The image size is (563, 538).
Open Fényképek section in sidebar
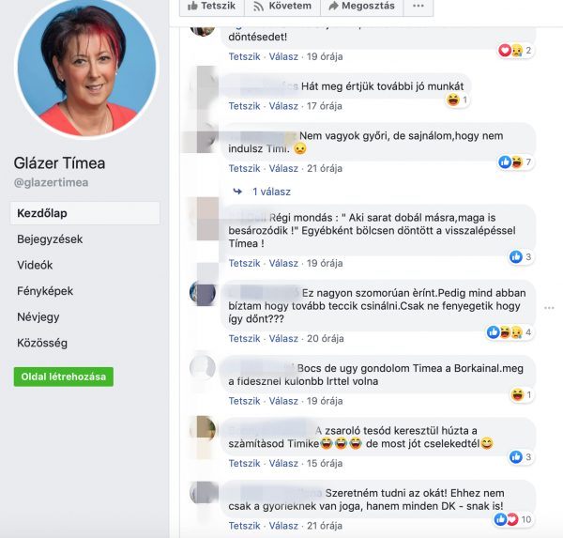point(45,291)
